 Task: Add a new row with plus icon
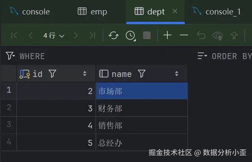pos(167,35)
